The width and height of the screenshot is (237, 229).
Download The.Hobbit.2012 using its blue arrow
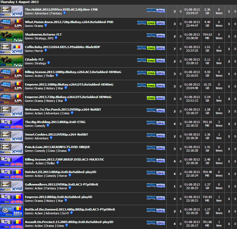(64, 13)
